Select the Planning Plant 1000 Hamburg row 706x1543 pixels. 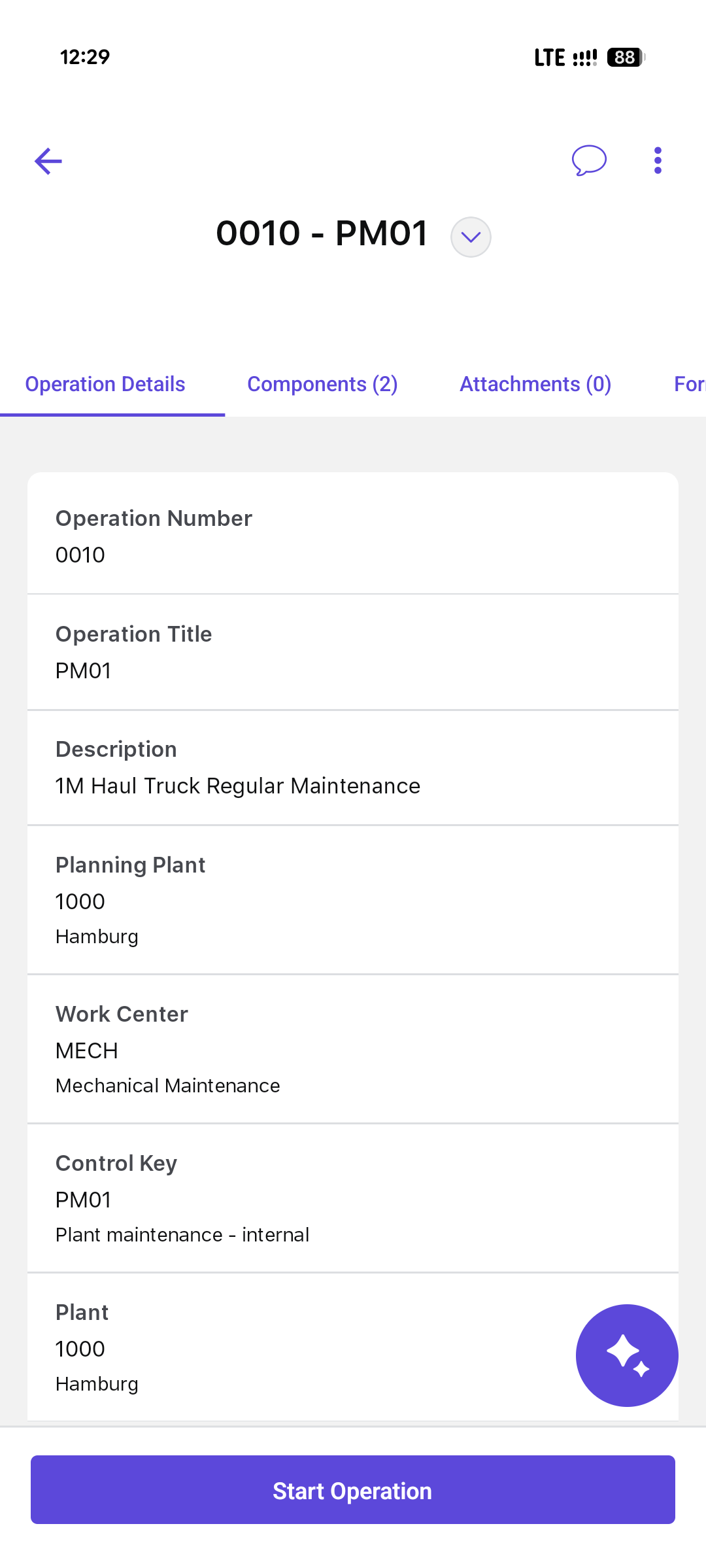pyautogui.click(x=353, y=900)
